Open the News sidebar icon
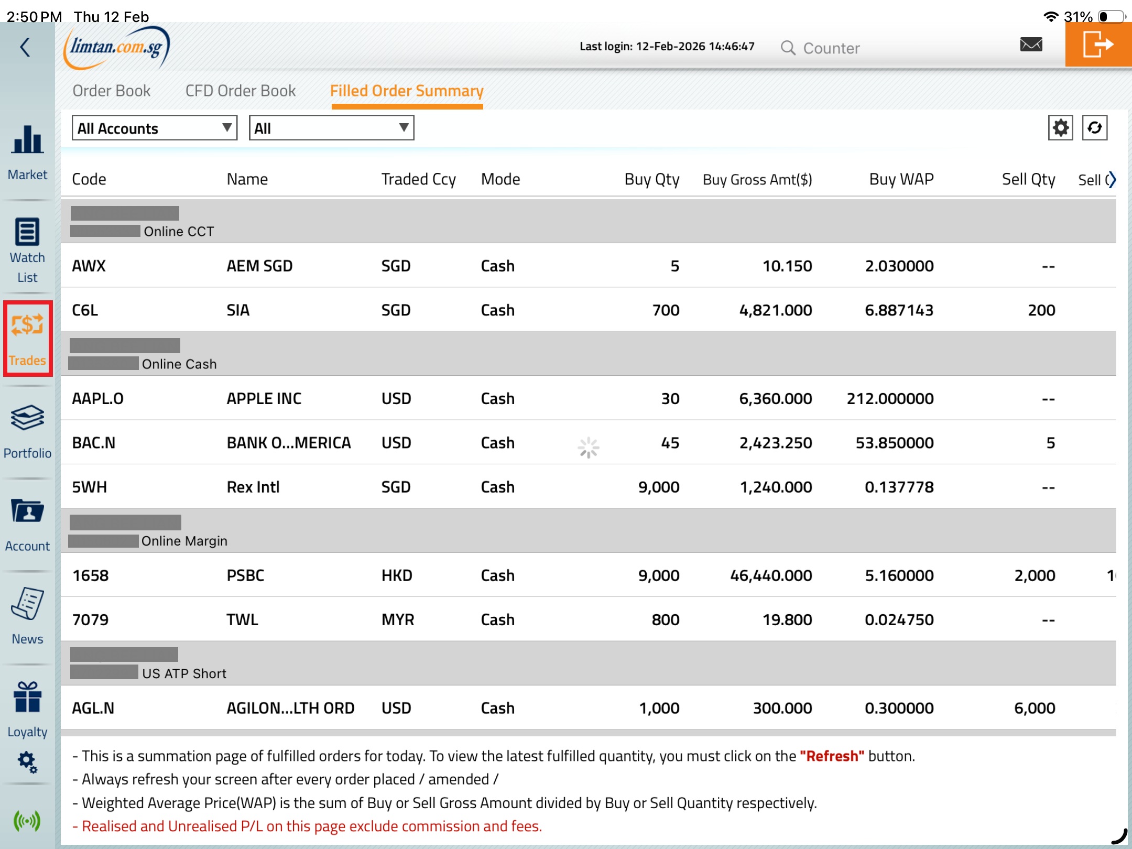1132x849 pixels. 27,604
